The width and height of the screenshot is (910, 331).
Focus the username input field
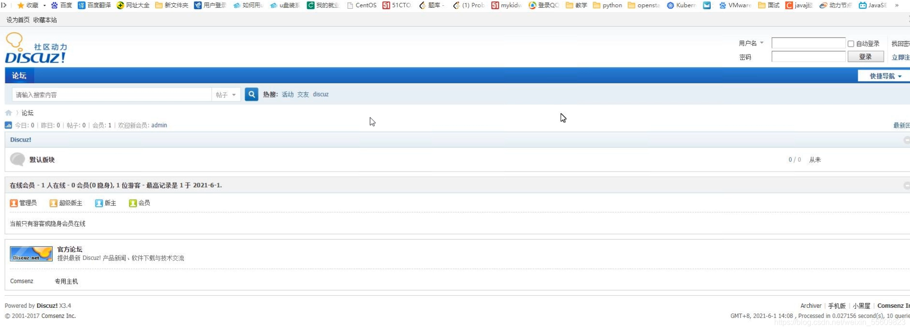coord(808,43)
